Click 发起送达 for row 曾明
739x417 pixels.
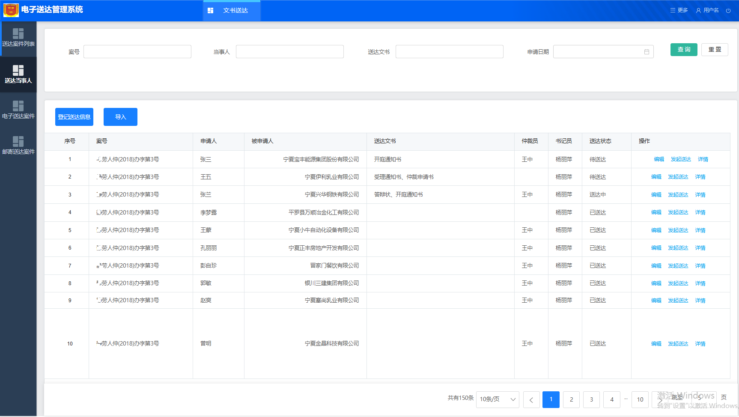pos(678,344)
